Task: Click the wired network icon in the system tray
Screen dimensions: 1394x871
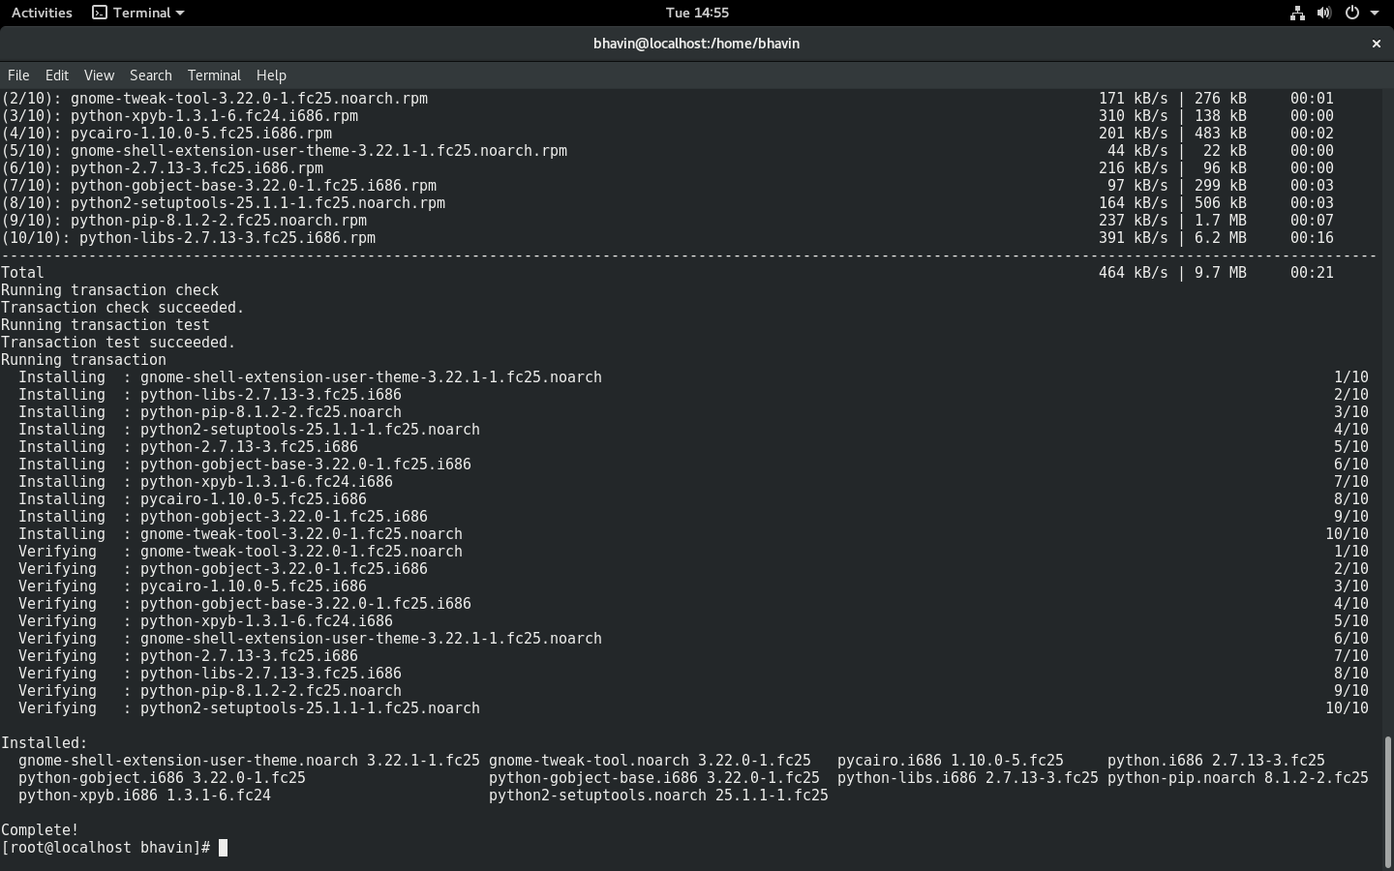Action: click(1297, 13)
